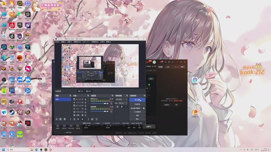Screen dimensions: 271x152
Task: Add a transition with Scene Transitions plus icon
Action: 117,107
